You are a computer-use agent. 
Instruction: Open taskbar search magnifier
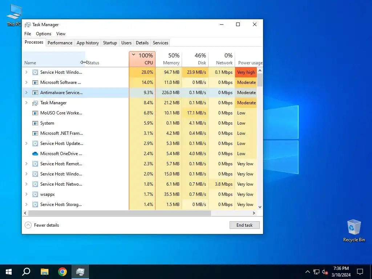pyautogui.click(x=26, y=272)
